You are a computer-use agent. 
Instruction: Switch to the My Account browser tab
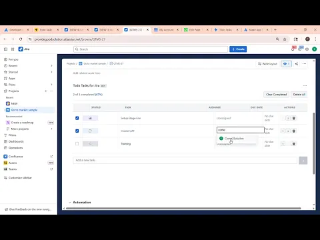(x=166, y=29)
